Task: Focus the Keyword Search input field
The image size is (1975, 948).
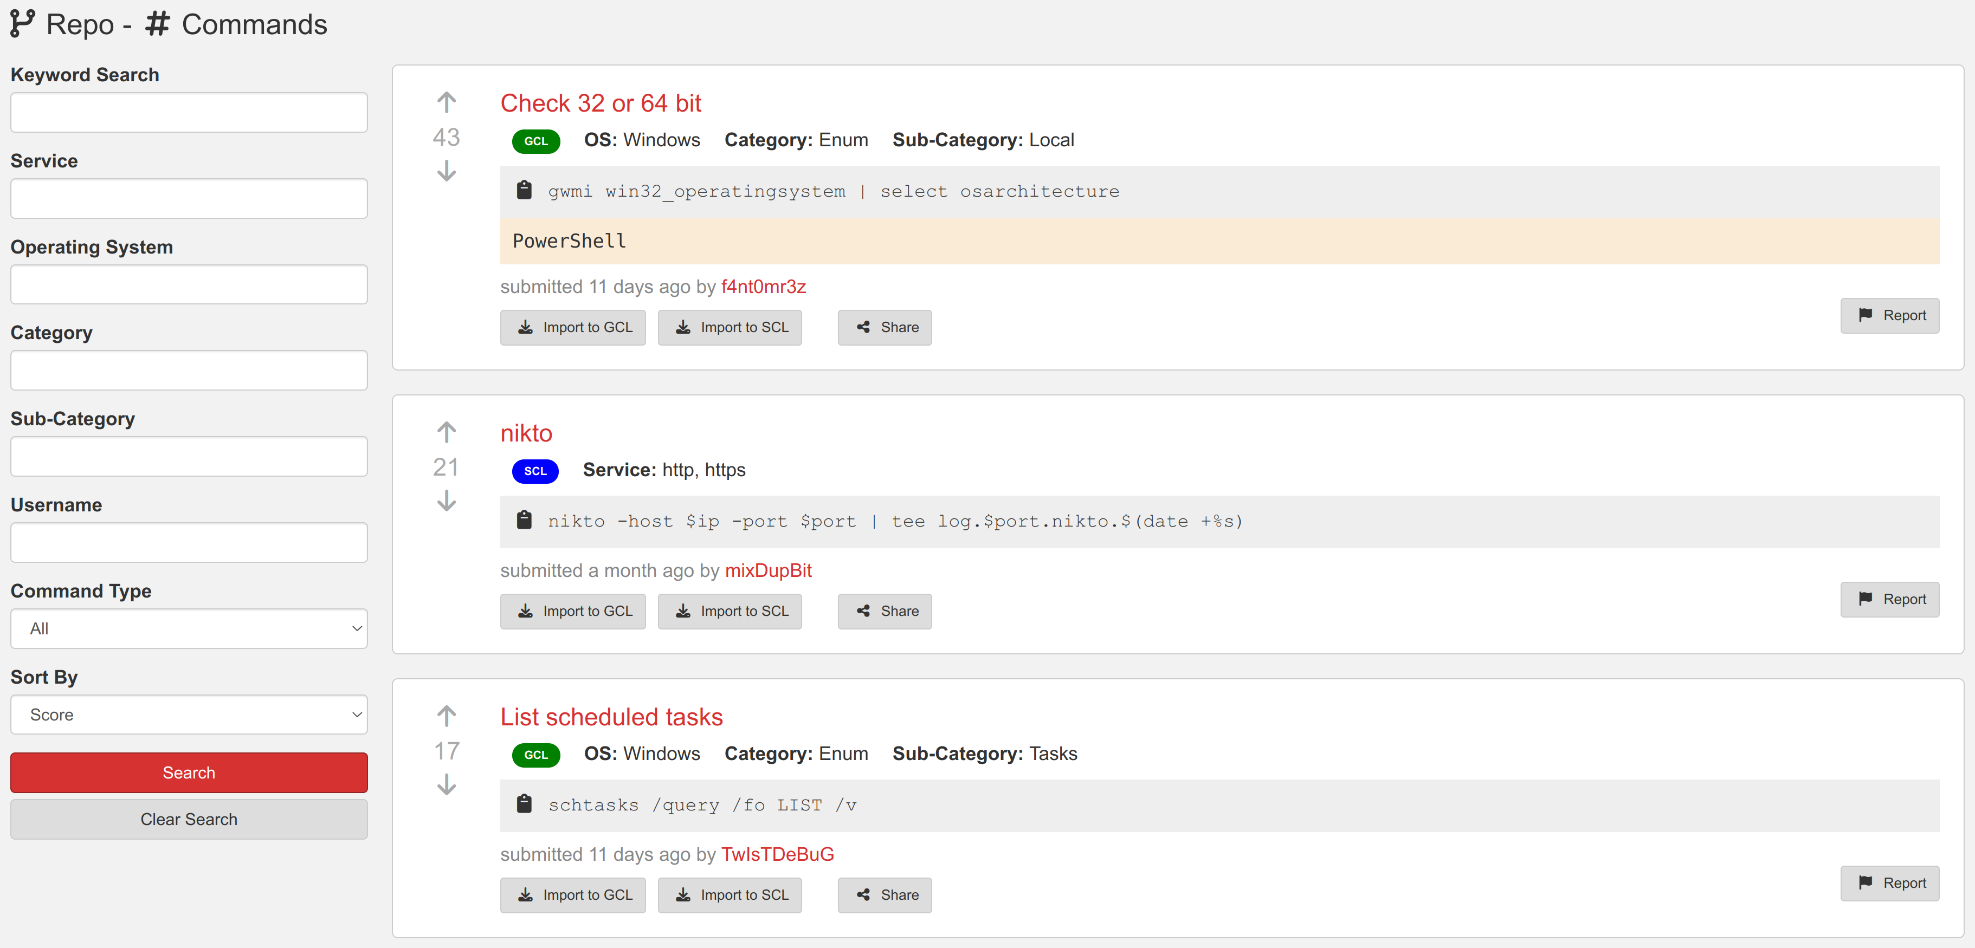Action: coord(189,113)
